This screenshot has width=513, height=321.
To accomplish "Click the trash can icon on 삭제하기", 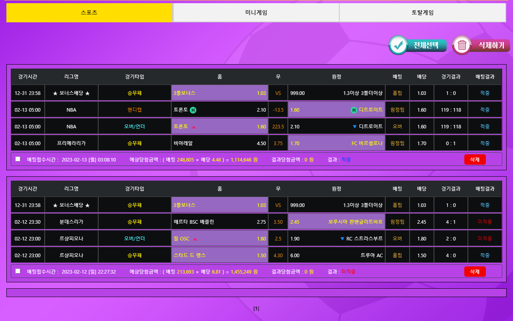I will 462,45.
